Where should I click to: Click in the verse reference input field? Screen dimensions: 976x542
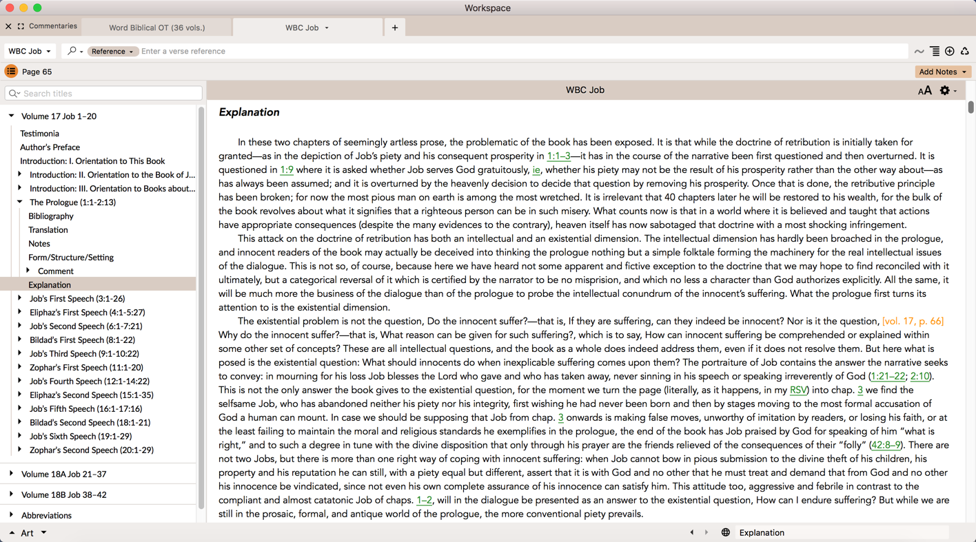(x=522, y=51)
